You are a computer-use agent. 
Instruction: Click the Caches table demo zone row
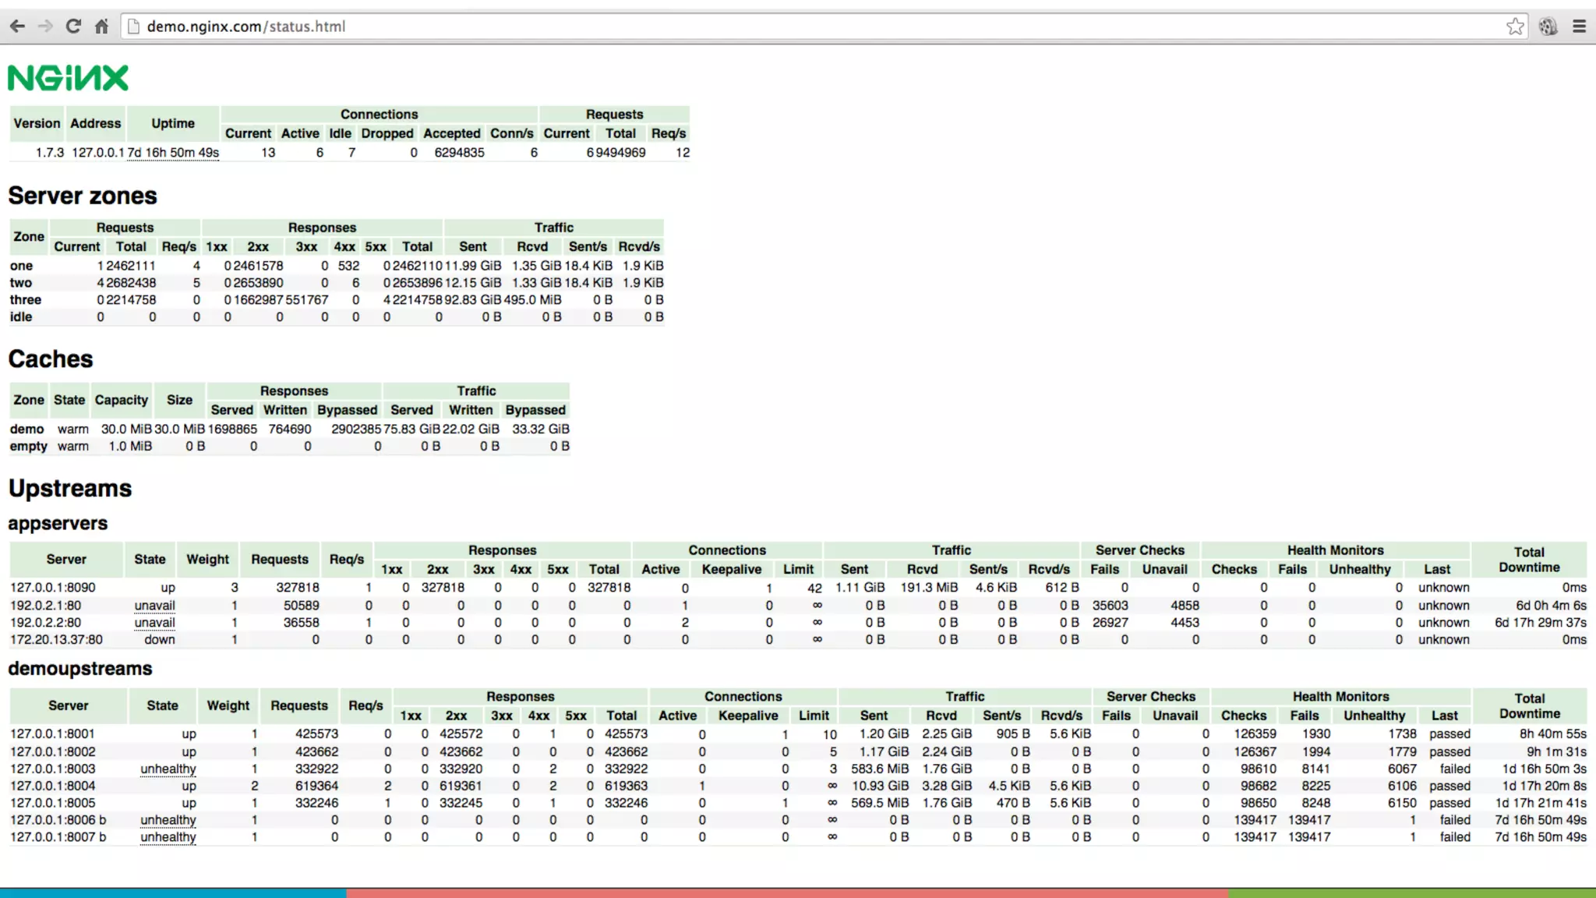tap(27, 430)
